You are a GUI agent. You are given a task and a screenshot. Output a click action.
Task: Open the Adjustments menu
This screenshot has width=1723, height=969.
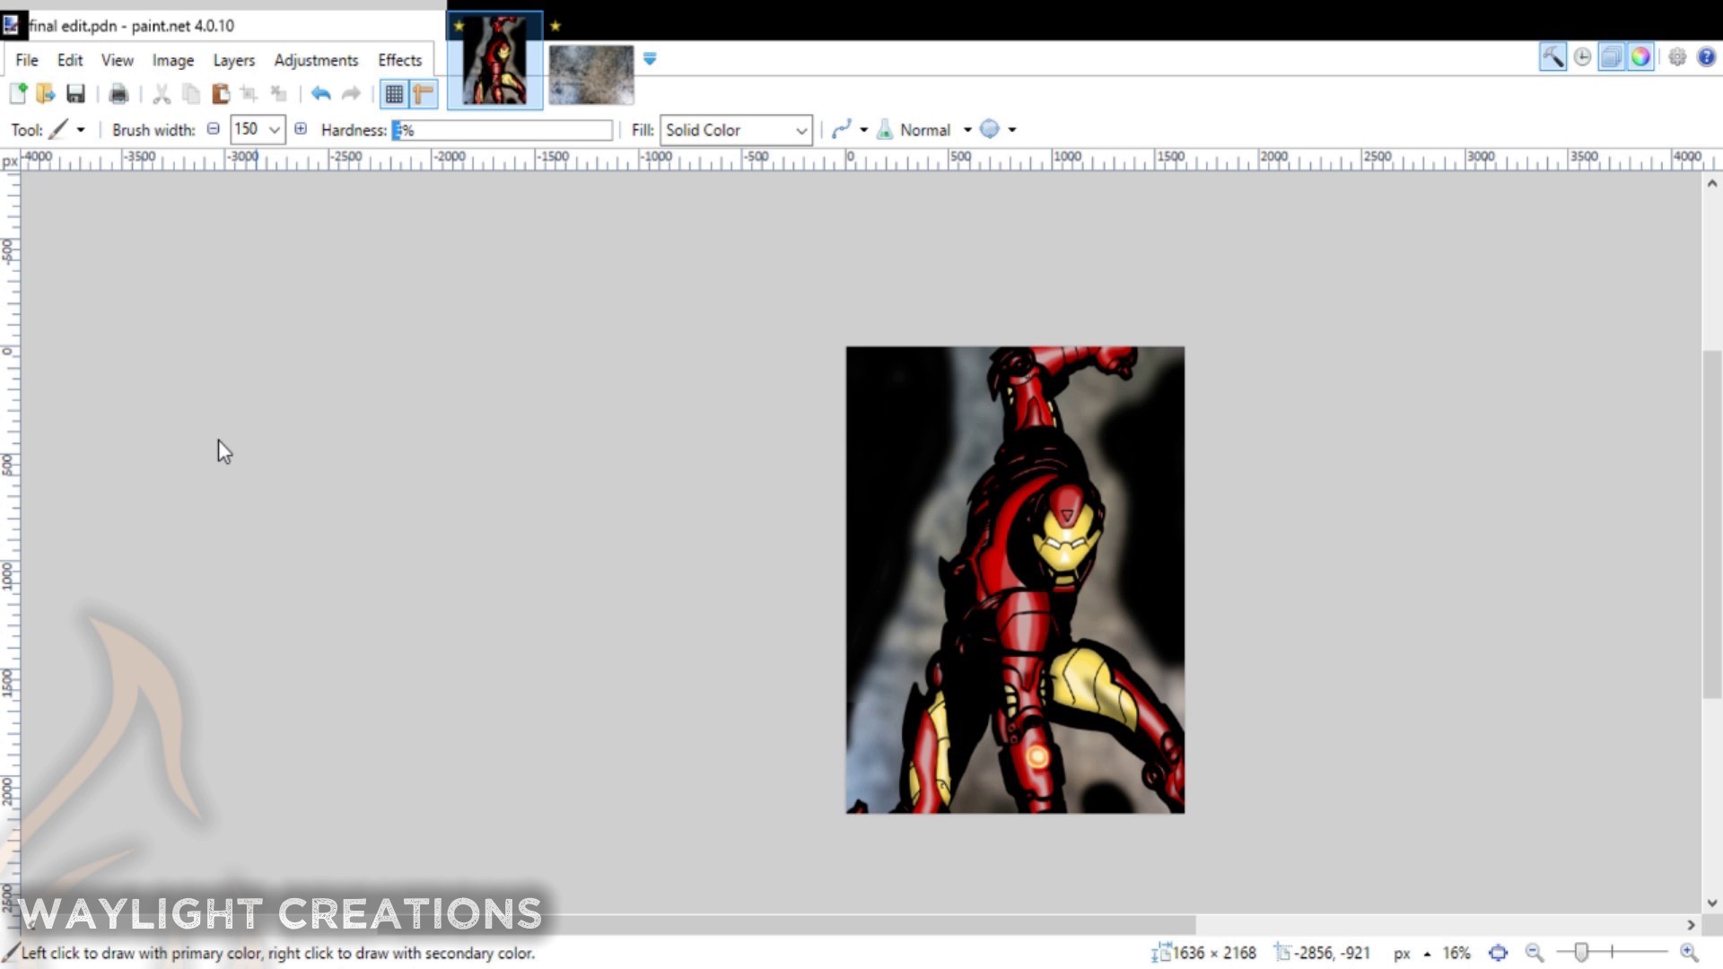click(316, 60)
